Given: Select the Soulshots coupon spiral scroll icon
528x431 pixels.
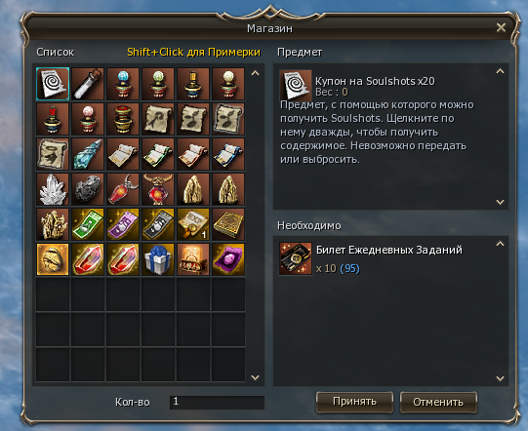Looking at the screenshot, I should pyautogui.click(x=53, y=84).
